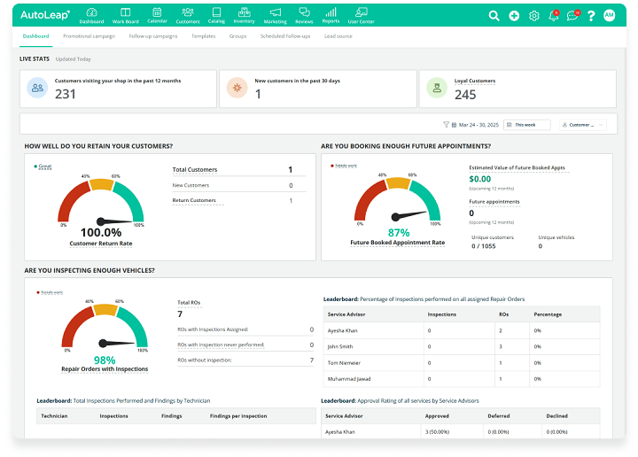638x457 pixels.
Task: Open the Calendar from top navigation
Action: pyautogui.click(x=157, y=15)
